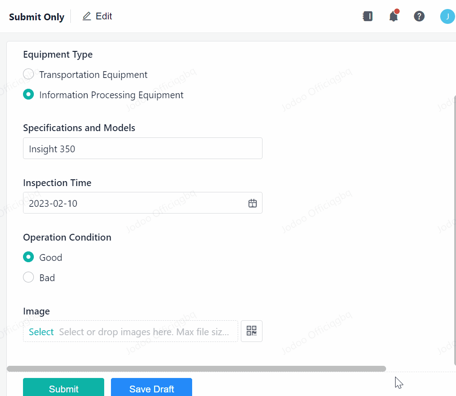Choose Bad operation condition
Viewport: 456px width, 396px height.
28,278
